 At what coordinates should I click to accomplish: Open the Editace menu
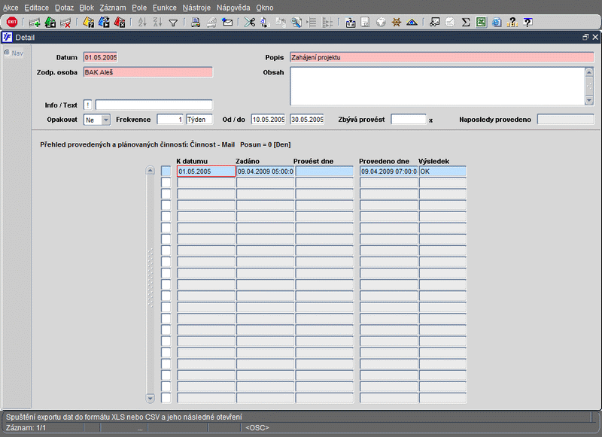[36, 8]
